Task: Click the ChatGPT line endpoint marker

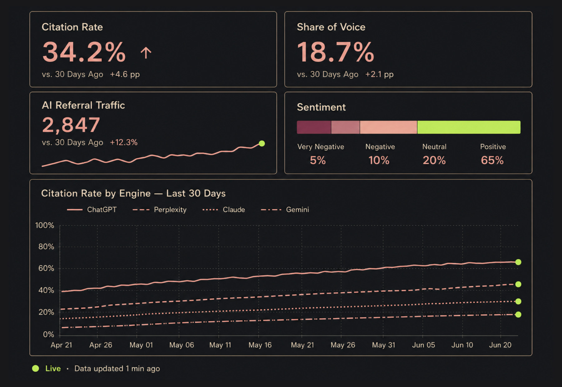Action: tap(518, 262)
